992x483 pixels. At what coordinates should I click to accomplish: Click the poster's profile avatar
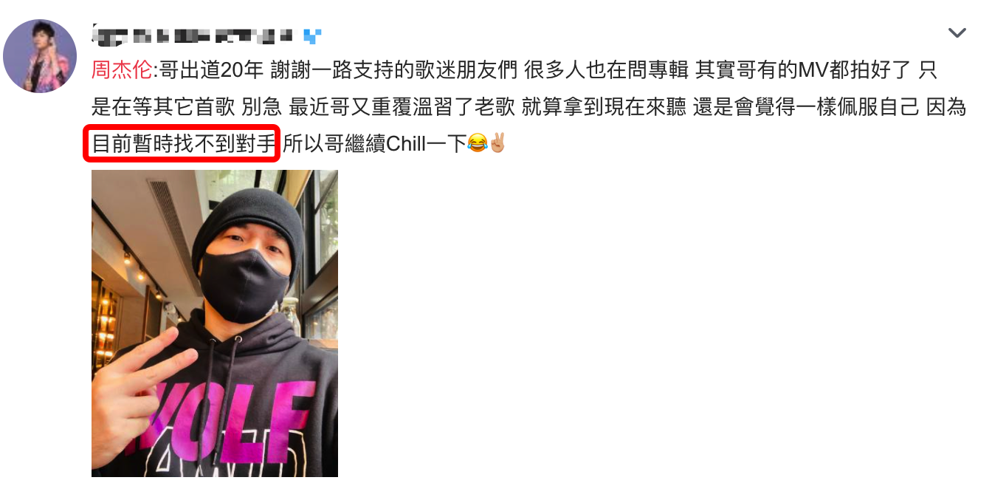[41, 56]
